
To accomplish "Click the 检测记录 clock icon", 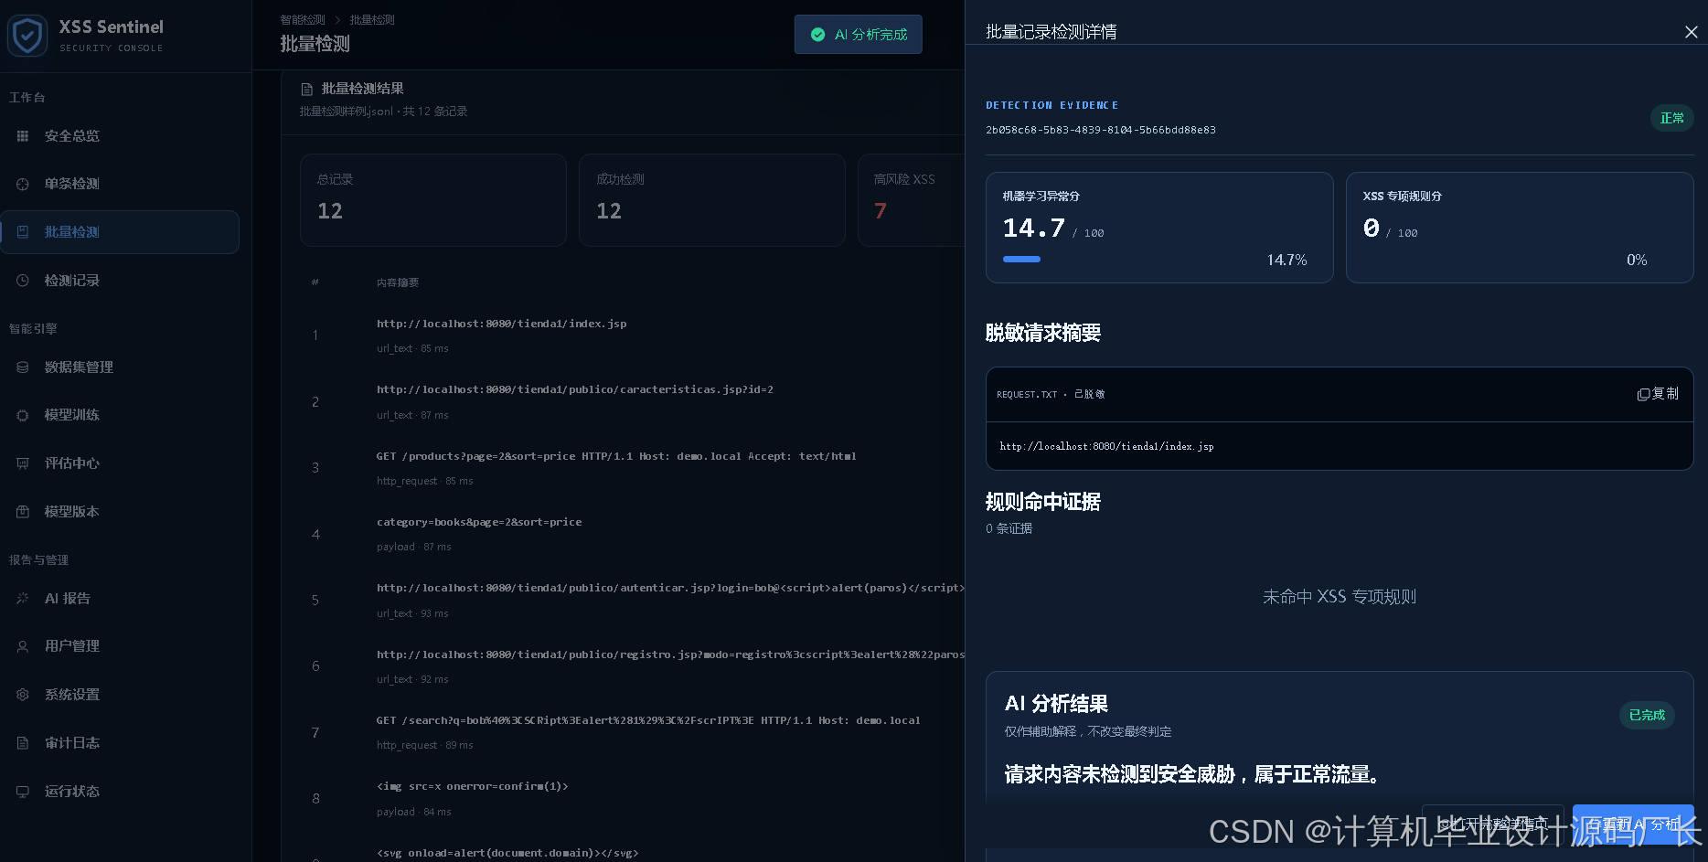I will tap(23, 281).
